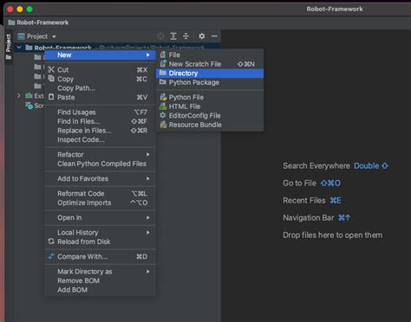411x322 pixels.
Task: Choose Resource Bundle
Action: [210, 125]
